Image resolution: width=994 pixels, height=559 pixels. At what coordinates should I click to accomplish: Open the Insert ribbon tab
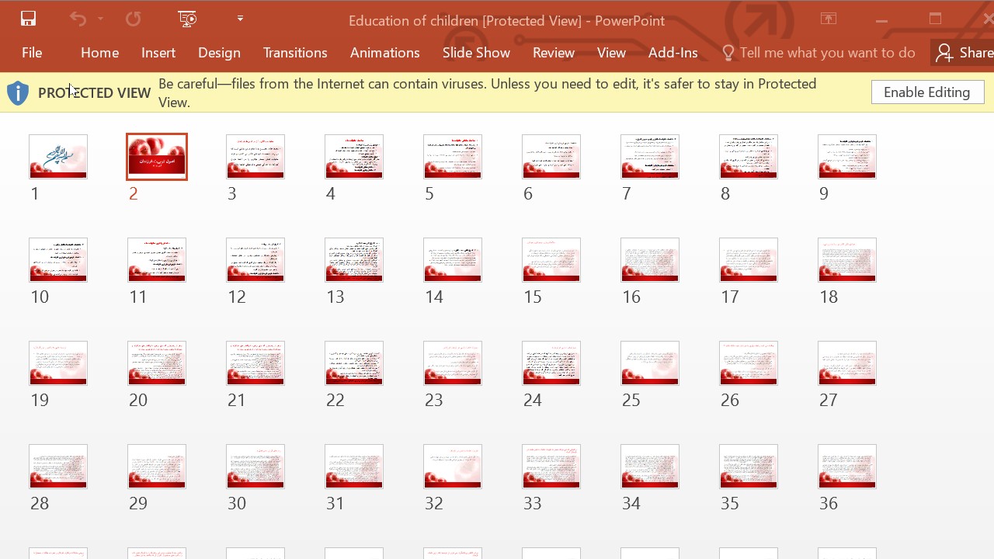pos(158,53)
